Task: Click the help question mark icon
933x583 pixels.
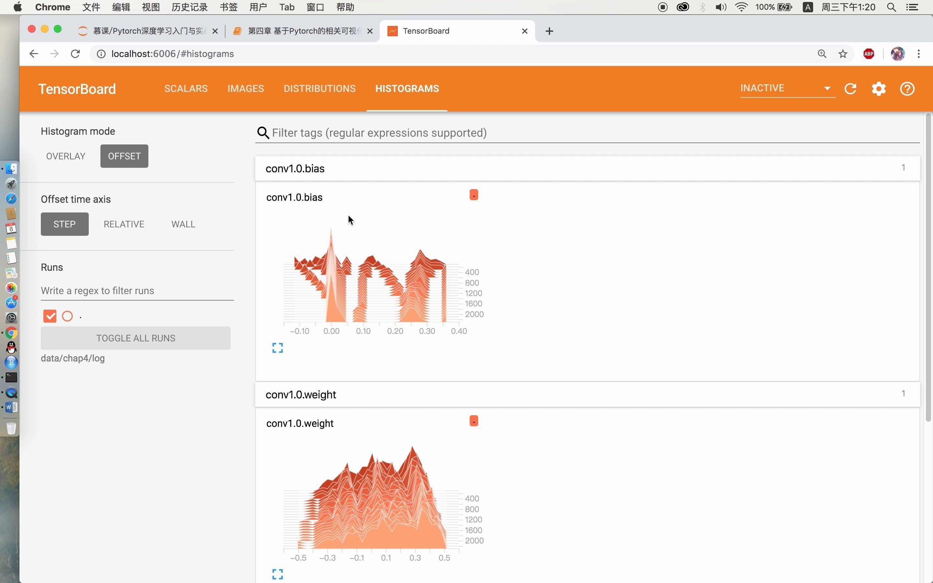Action: [x=907, y=89]
